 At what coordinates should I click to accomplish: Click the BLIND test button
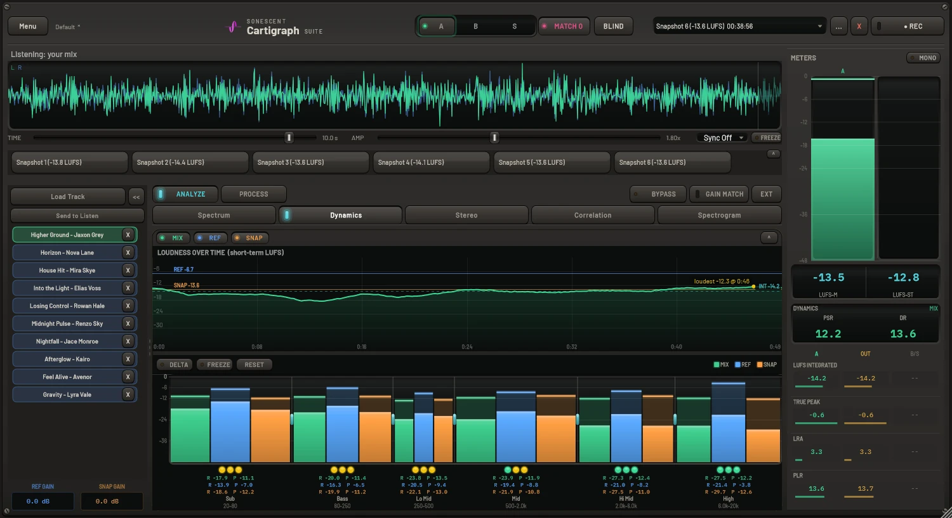(x=613, y=26)
